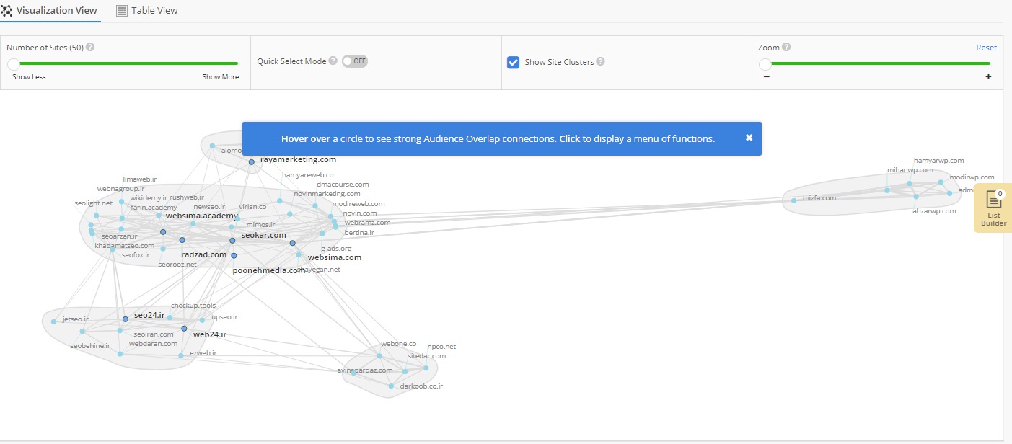Click the jetseo.ir label
This screenshot has width=1012, height=444.
[x=76, y=319]
